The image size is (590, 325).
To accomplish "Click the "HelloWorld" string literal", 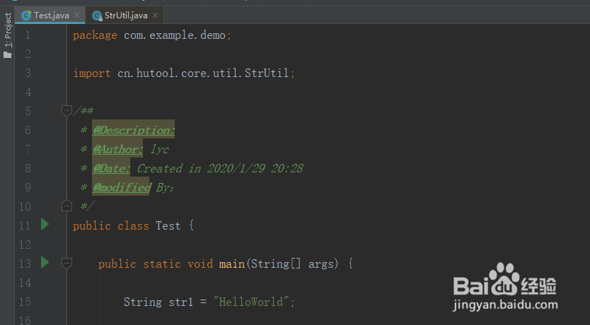I will point(251,302).
